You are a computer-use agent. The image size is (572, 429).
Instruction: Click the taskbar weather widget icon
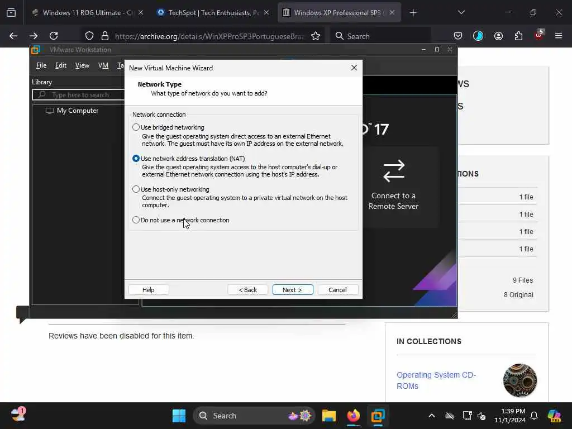(18, 415)
